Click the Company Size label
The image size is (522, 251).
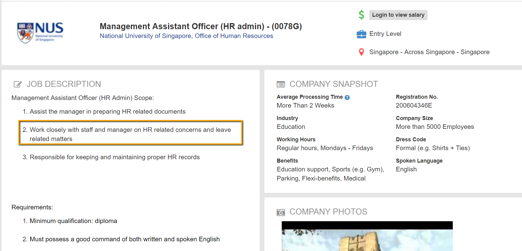pyautogui.click(x=414, y=118)
